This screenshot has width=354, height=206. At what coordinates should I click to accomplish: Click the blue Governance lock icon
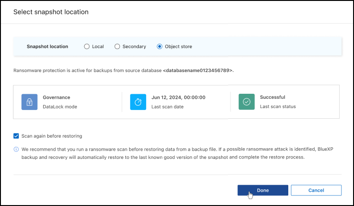point(30,102)
